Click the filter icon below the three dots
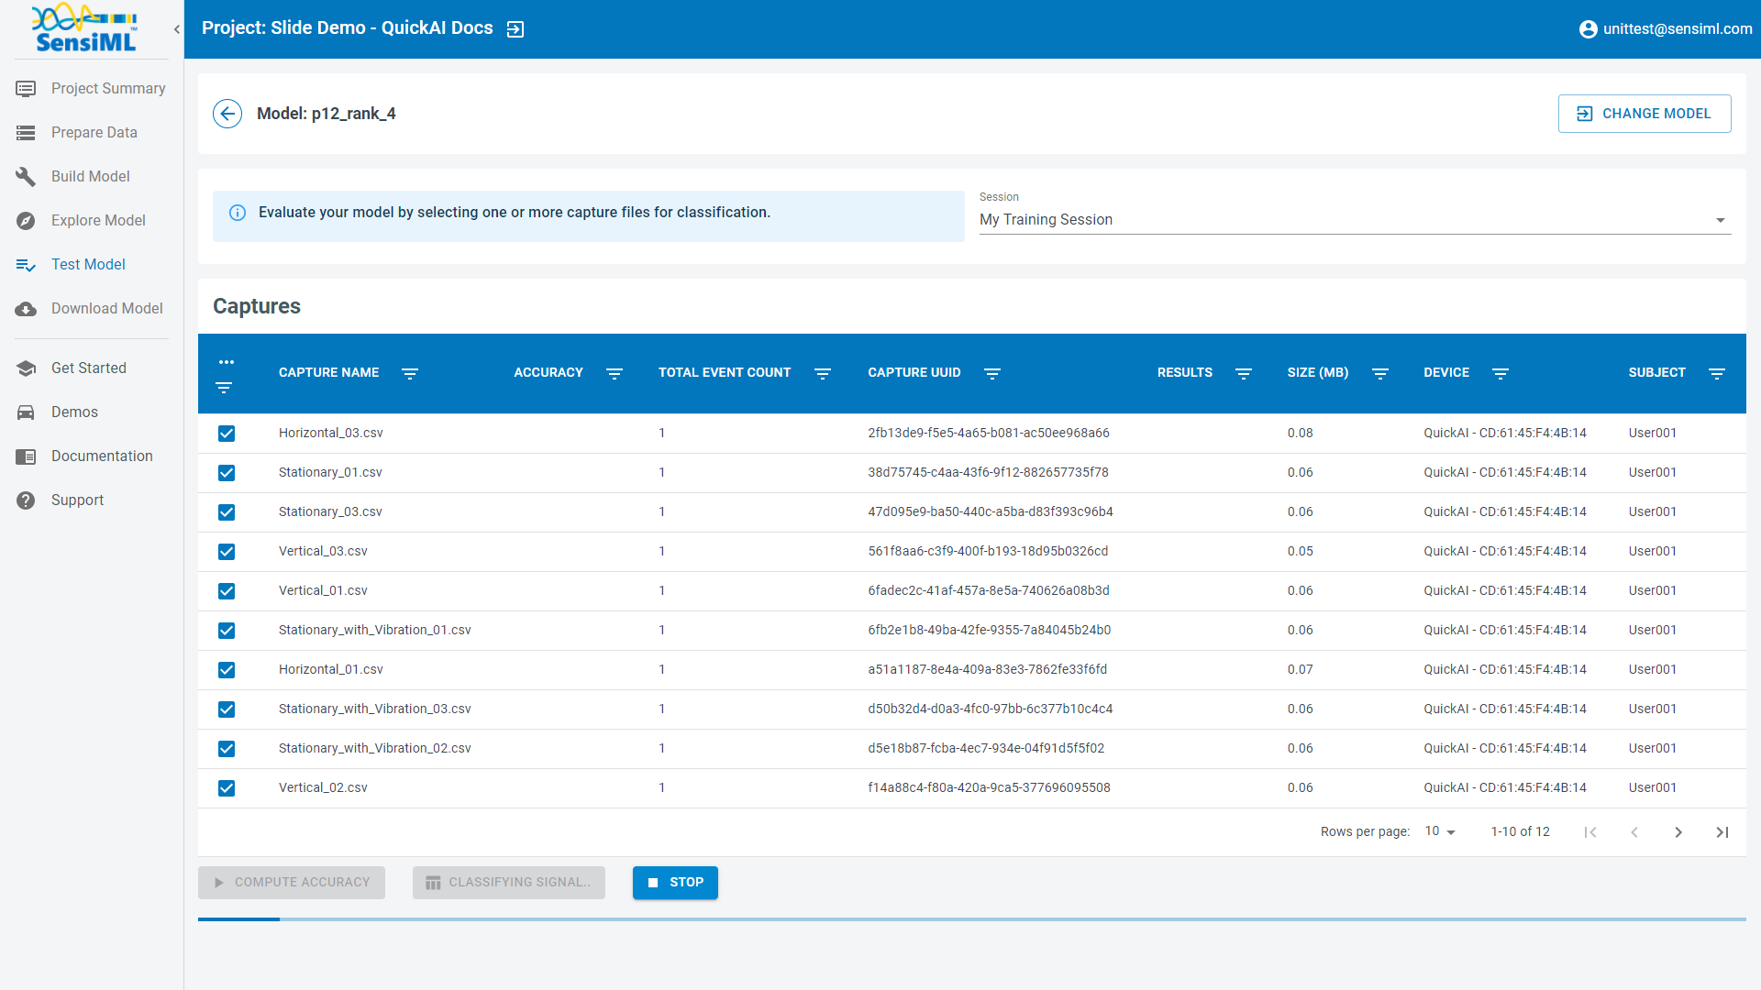 pyautogui.click(x=224, y=388)
